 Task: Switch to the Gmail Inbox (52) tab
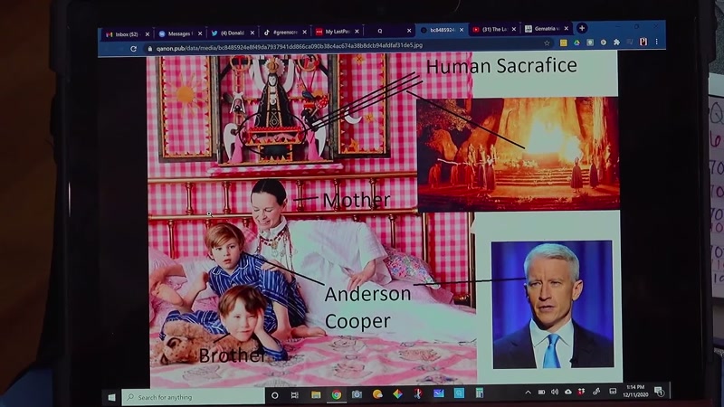(126, 34)
